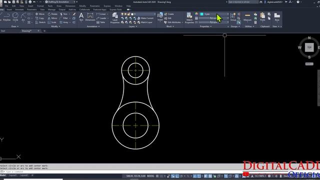Click the Base view tool

[x=277, y=17]
